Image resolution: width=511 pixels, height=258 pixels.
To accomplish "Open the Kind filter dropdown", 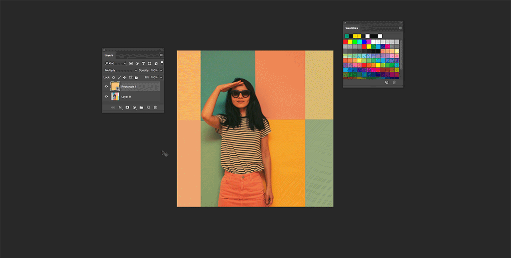I will tap(115, 64).
